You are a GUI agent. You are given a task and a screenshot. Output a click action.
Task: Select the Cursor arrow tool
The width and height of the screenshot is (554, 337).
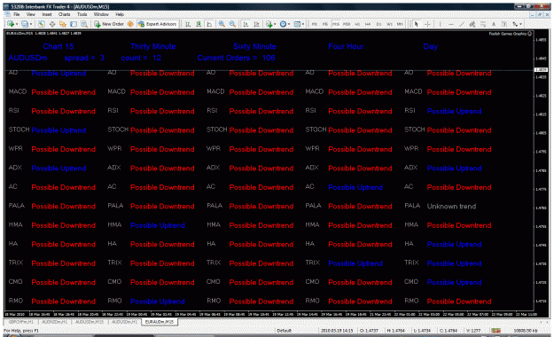tap(417, 24)
